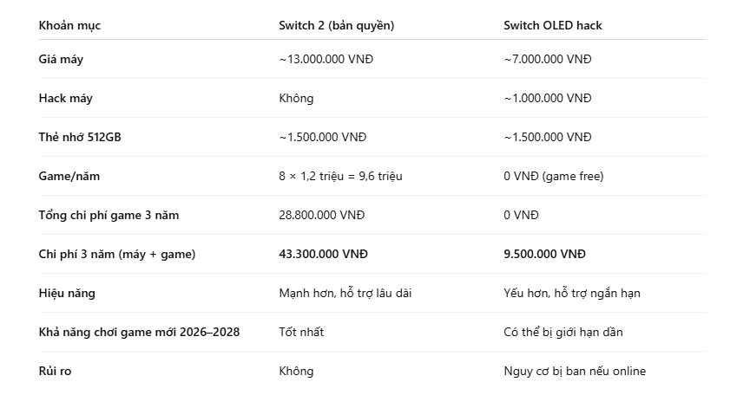Click the "Khoản mục" column header
750x408 pixels.
[x=69, y=26]
